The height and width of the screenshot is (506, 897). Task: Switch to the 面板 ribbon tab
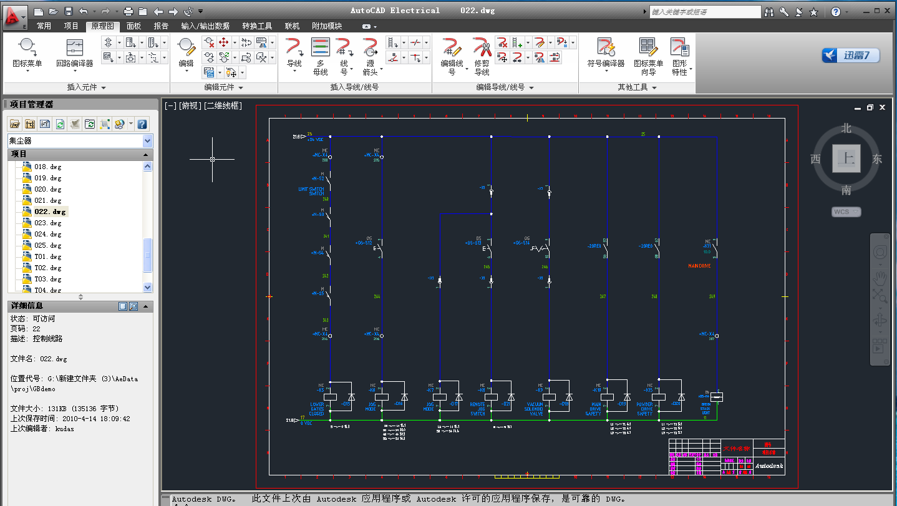[x=133, y=26]
